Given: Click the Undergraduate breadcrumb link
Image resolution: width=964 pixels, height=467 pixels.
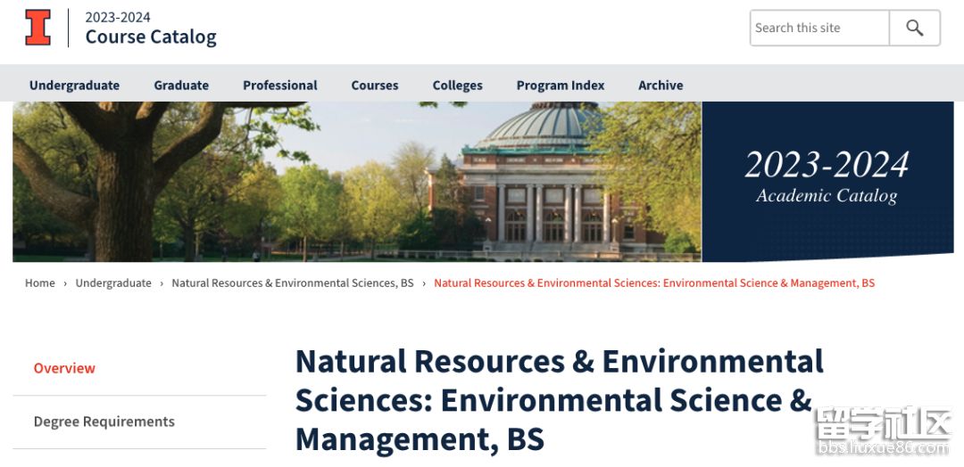Looking at the screenshot, I should pos(113,283).
